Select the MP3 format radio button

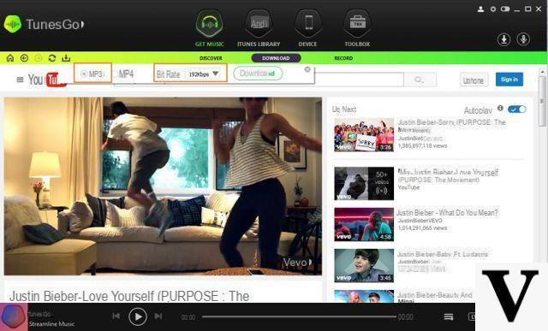pyautogui.click(x=84, y=74)
